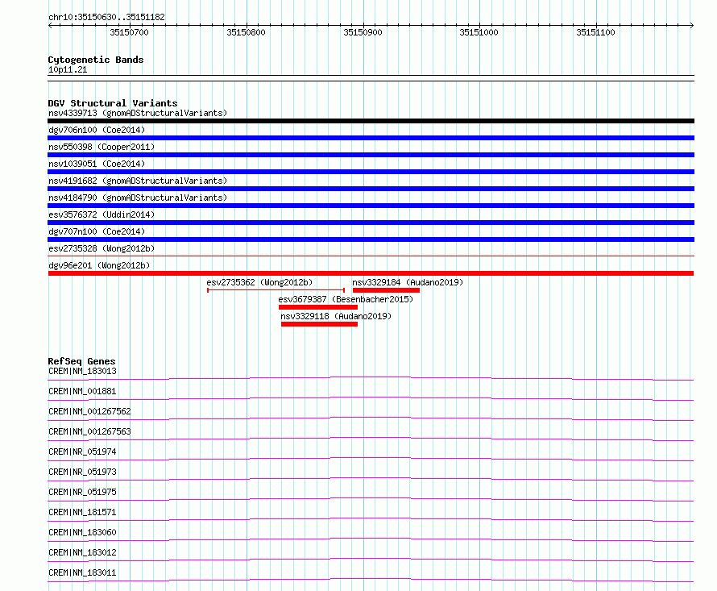717x591 pixels.
Task: Click the 10p11.21 band label
Action: [68, 69]
